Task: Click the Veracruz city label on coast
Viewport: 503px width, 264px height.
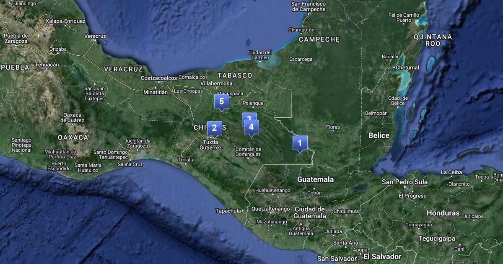Action: point(95,36)
